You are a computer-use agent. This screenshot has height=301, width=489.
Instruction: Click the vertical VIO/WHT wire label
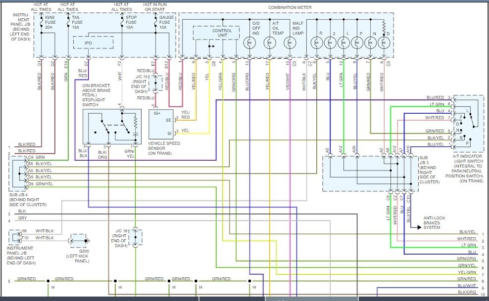tap(288, 82)
